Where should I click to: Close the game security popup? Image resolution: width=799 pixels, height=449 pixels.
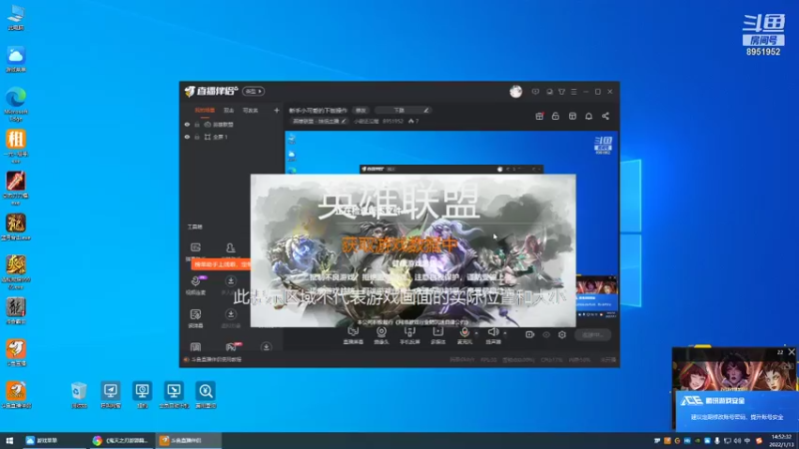pos(791,352)
